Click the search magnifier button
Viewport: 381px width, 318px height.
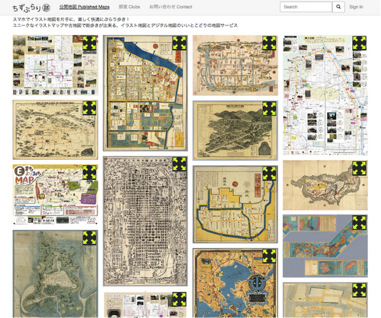coord(338,7)
